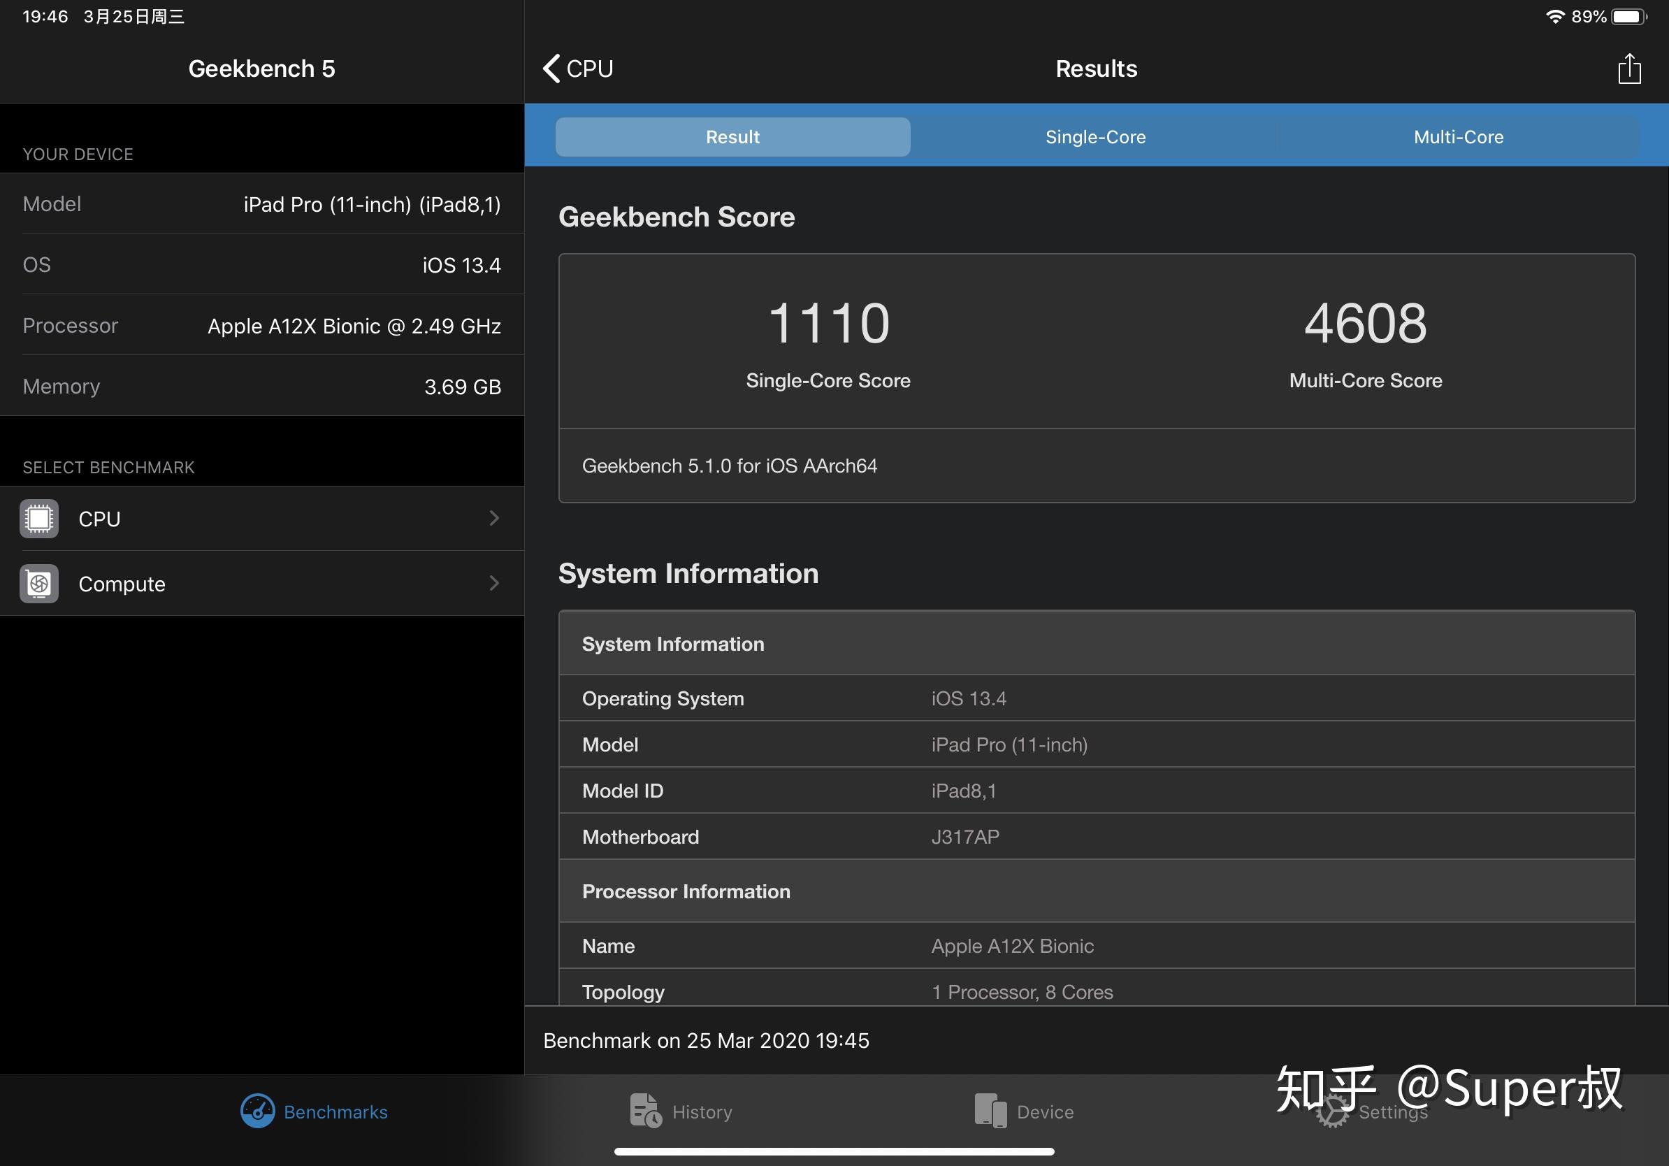Check the Wi-Fi status icon

(1554, 17)
